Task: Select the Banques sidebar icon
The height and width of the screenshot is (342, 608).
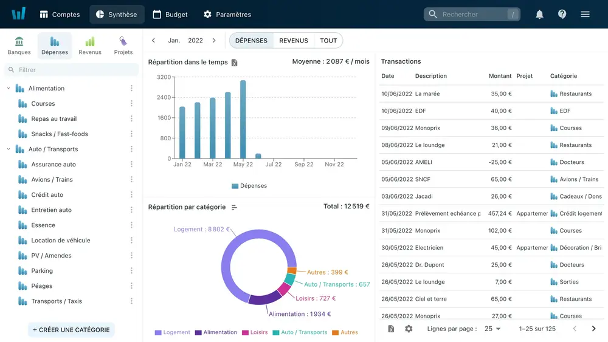Action: coord(19,46)
